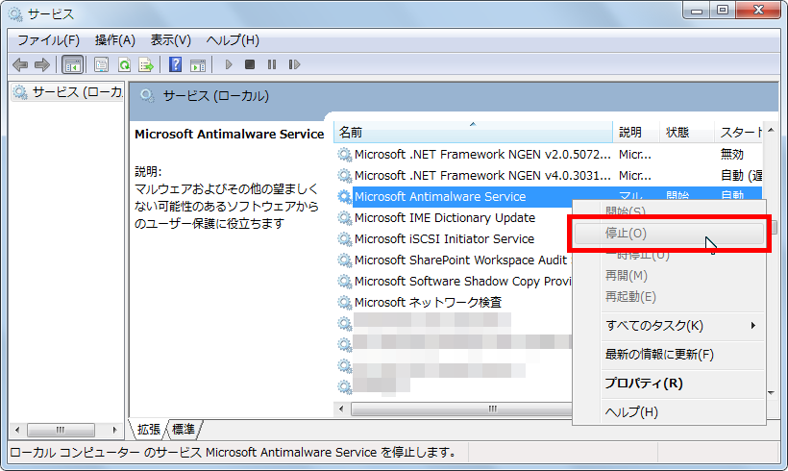Select Microsoft iSCSI Initiator Service
This screenshot has height=471, width=788.
pos(444,238)
